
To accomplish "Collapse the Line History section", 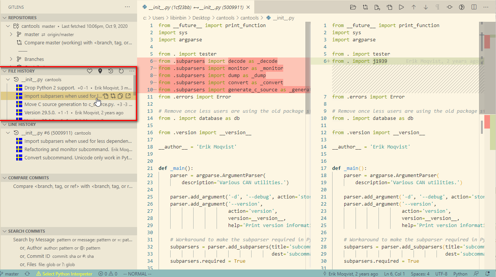I will (x=4, y=124).
